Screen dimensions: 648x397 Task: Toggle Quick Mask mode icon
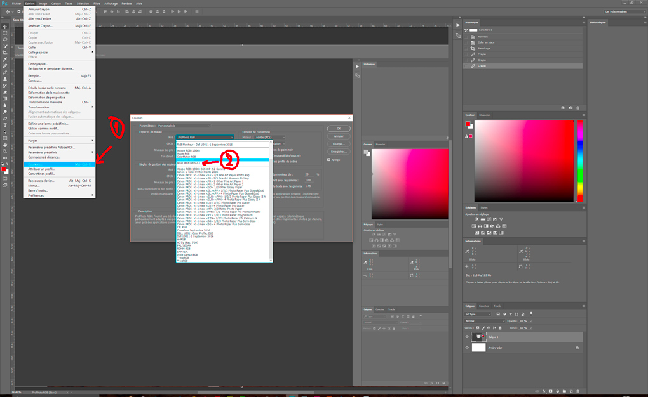pyautogui.click(x=5, y=179)
